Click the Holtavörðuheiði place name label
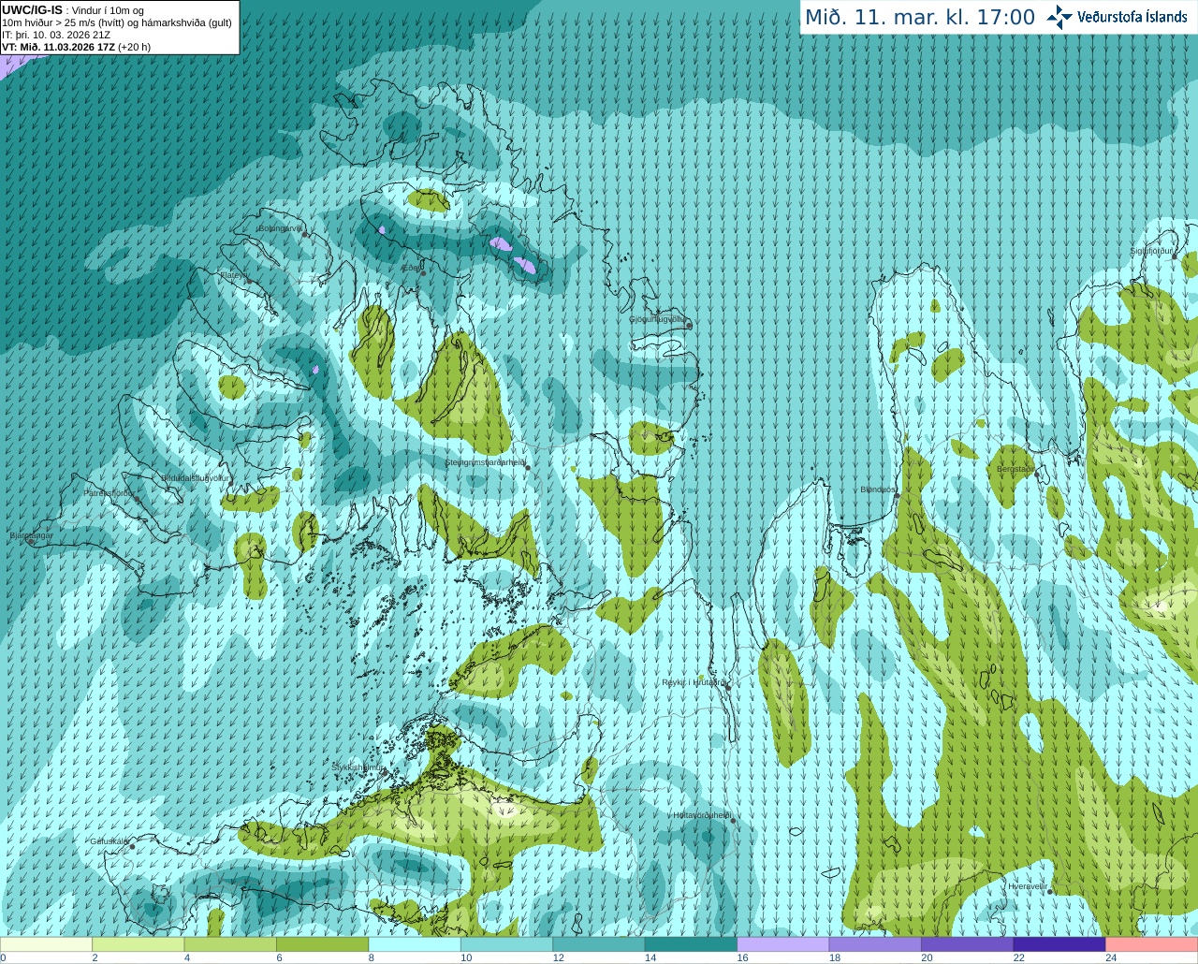The image size is (1198, 964). pos(702,815)
